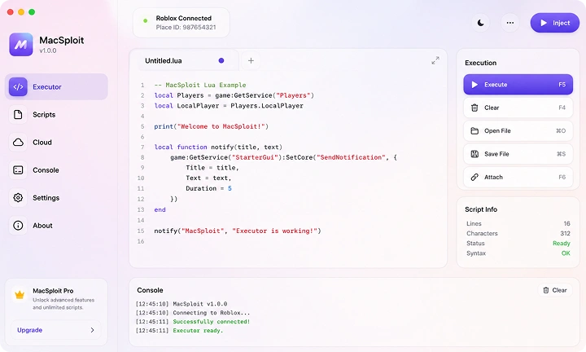Click the Settings gear icon
The image size is (586, 352).
click(18, 197)
